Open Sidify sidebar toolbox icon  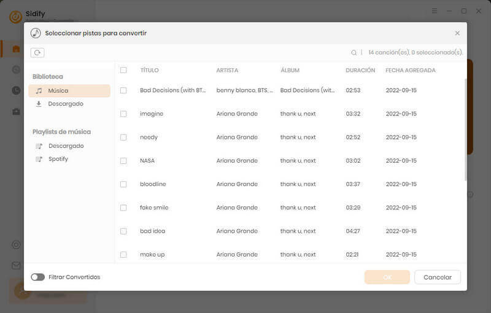16,112
